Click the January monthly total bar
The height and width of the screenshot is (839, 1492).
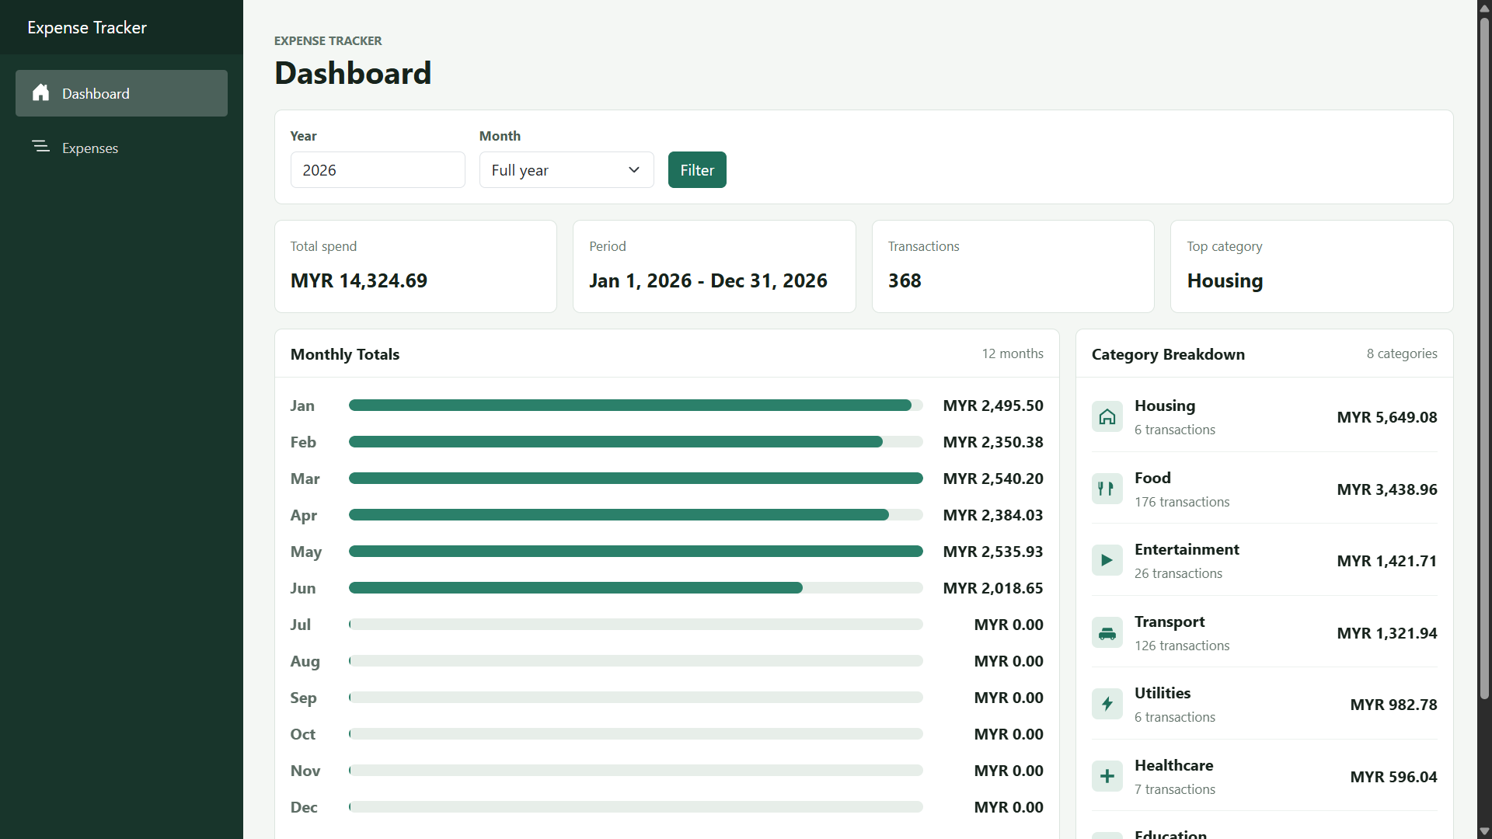(636, 406)
